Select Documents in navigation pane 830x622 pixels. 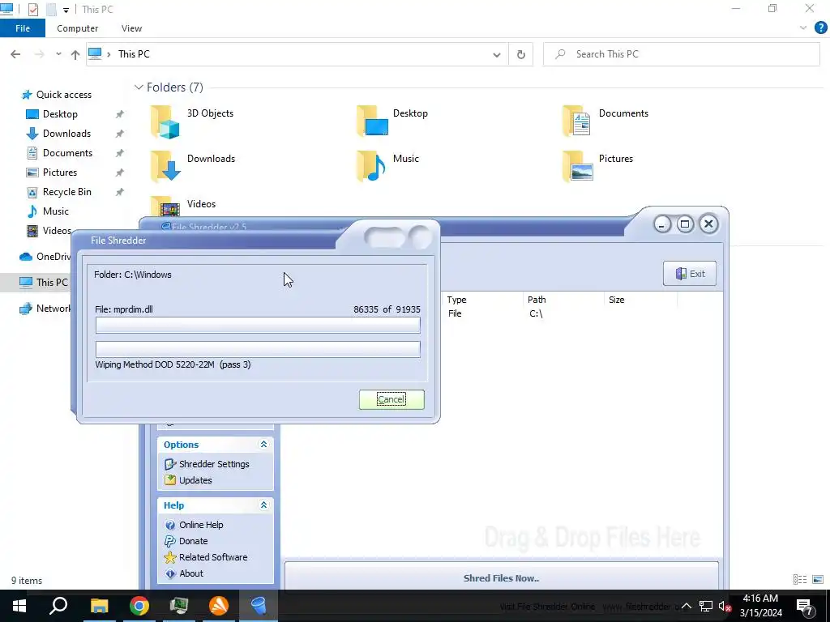point(67,153)
